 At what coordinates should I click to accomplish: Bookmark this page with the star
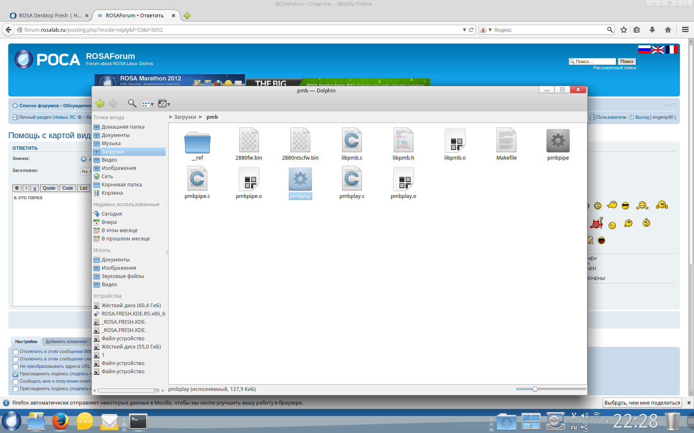[x=624, y=30]
